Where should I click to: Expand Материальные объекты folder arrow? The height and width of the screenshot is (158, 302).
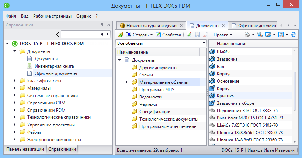[127, 82]
